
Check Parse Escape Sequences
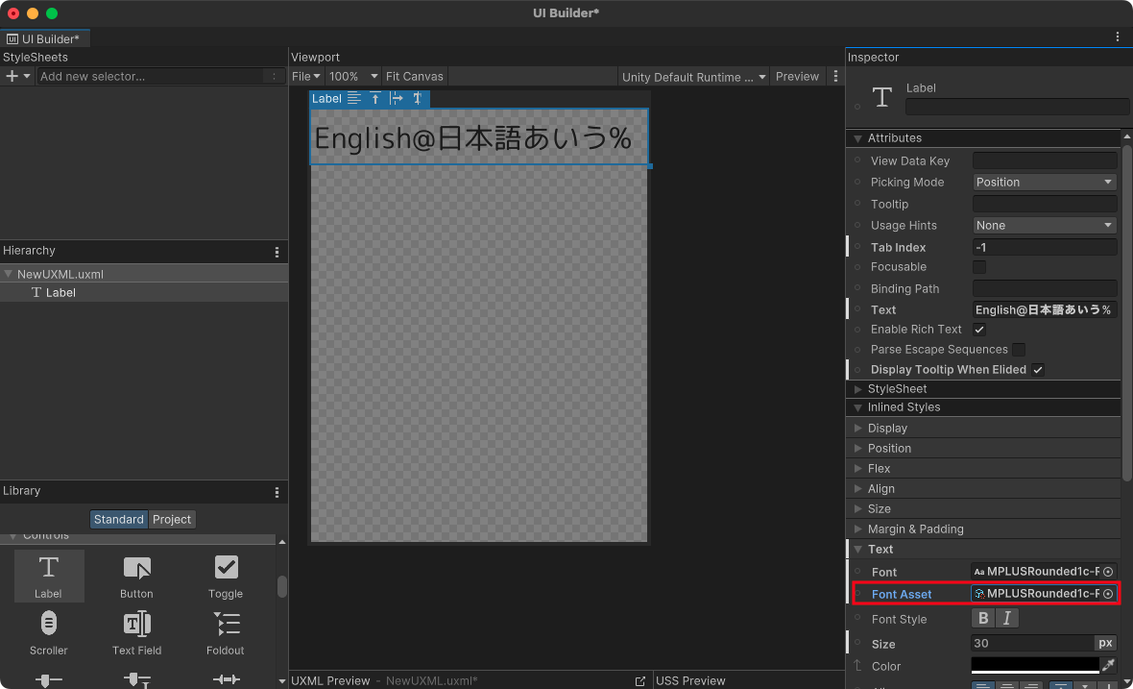[x=1019, y=350]
